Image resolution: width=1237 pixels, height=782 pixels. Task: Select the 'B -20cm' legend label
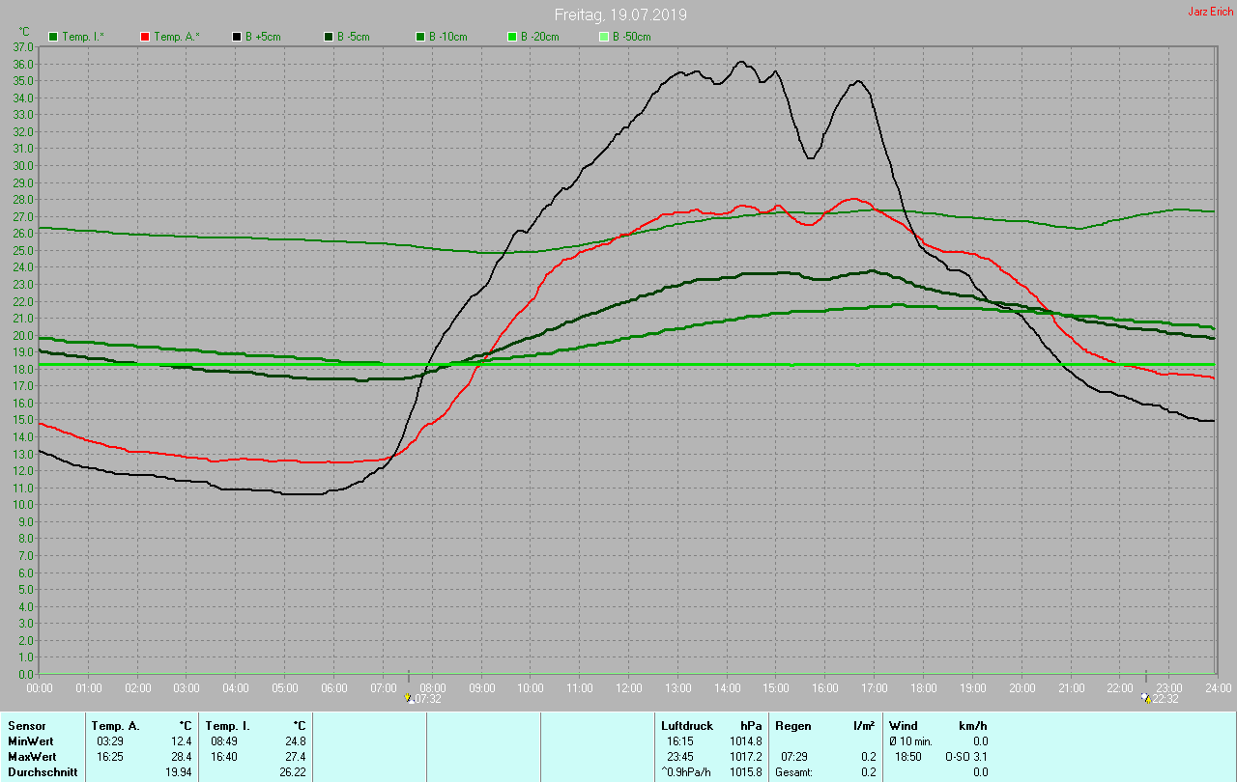coord(540,37)
